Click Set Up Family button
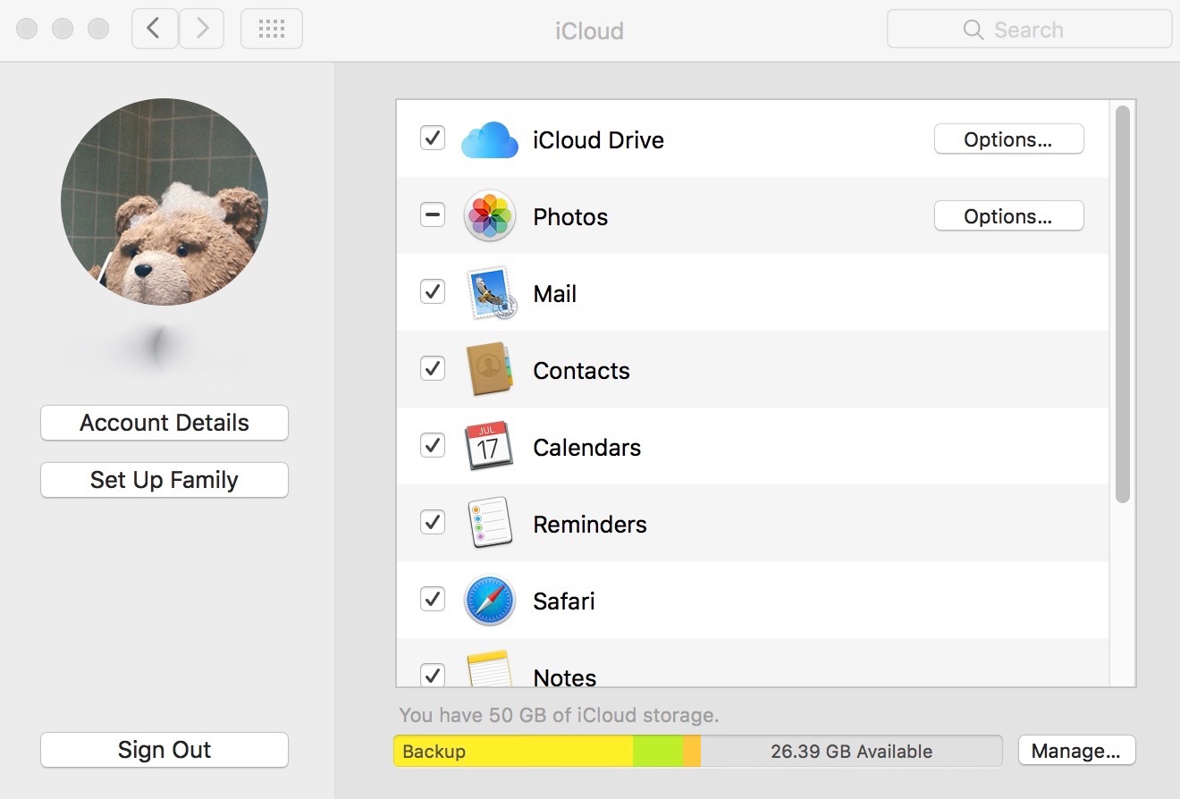Screen dimensions: 1180x799 (x=164, y=480)
